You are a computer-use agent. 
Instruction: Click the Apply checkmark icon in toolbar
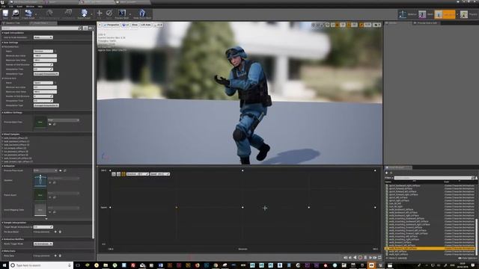(109, 13)
